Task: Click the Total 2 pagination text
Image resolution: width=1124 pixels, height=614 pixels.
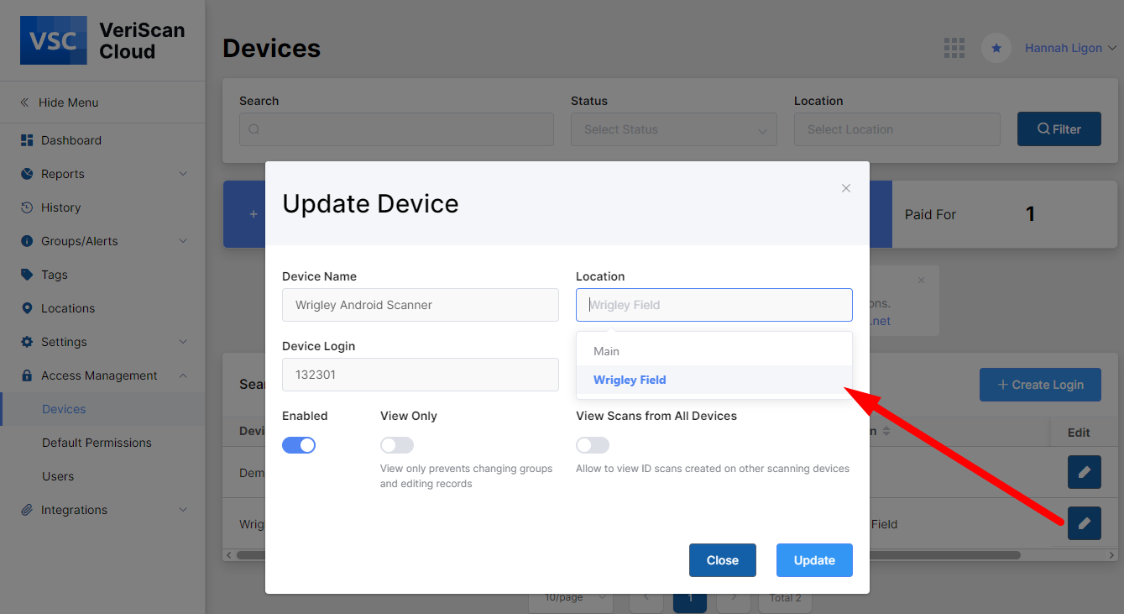Action: [x=786, y=598]
